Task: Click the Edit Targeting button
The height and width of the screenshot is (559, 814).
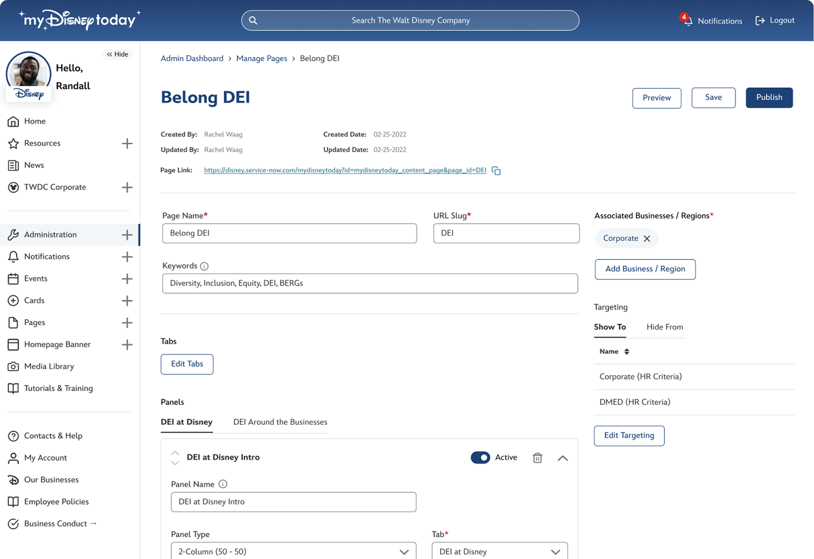Action: click(629, 436)
